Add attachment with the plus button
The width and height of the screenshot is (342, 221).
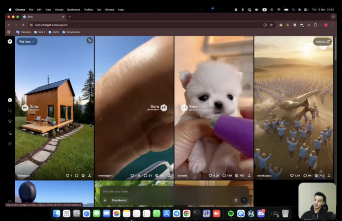click(105, 200)
